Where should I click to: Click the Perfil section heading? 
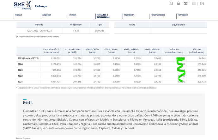(28, 103)
